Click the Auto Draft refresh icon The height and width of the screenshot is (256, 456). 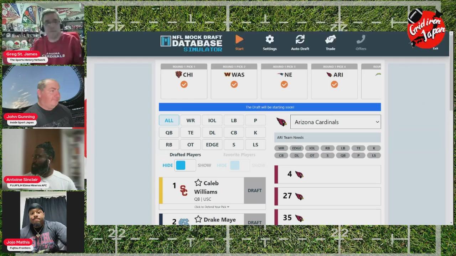point(300,39)
